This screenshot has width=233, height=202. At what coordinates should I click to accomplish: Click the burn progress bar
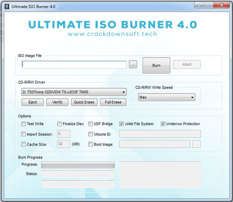(x=78, y=165)
